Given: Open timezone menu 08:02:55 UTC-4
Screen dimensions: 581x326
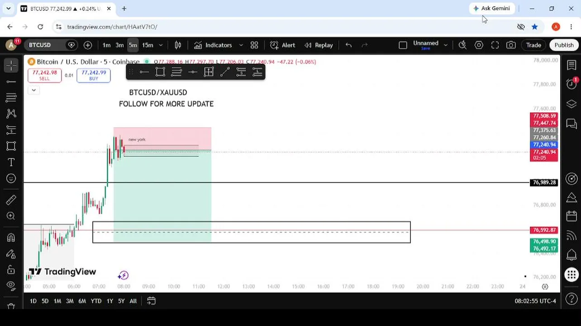Looking at the screenshot, I should [x=535, y=301].
